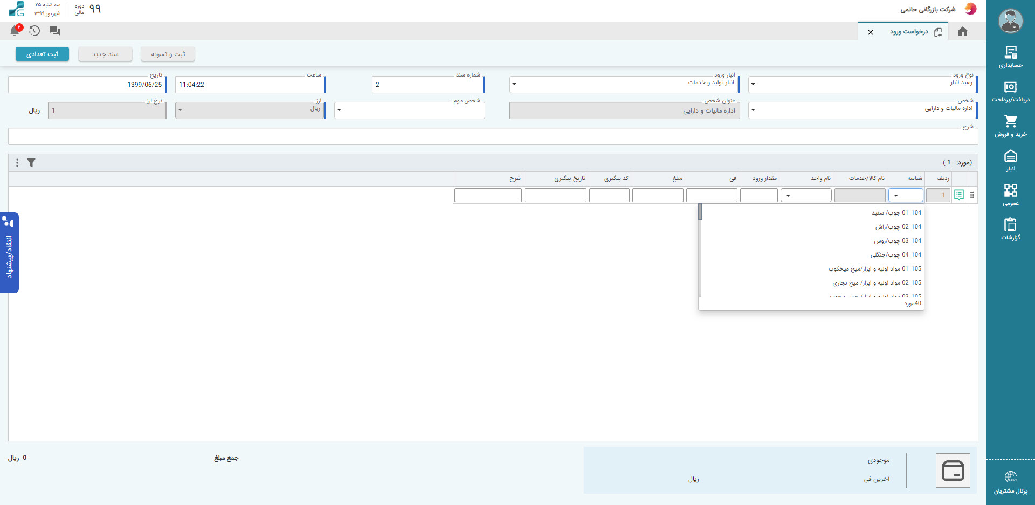This screenshot has width=1035, height=505.
Task: Open the پرتال مشتریان customer portal
Action: click(x=1010, y=482)
